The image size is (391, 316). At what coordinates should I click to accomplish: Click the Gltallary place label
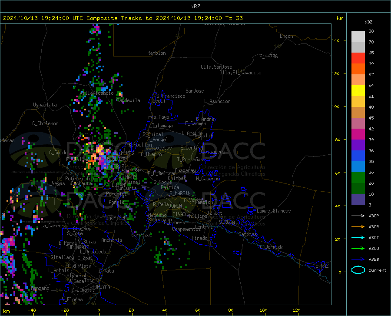pos(62,257)
